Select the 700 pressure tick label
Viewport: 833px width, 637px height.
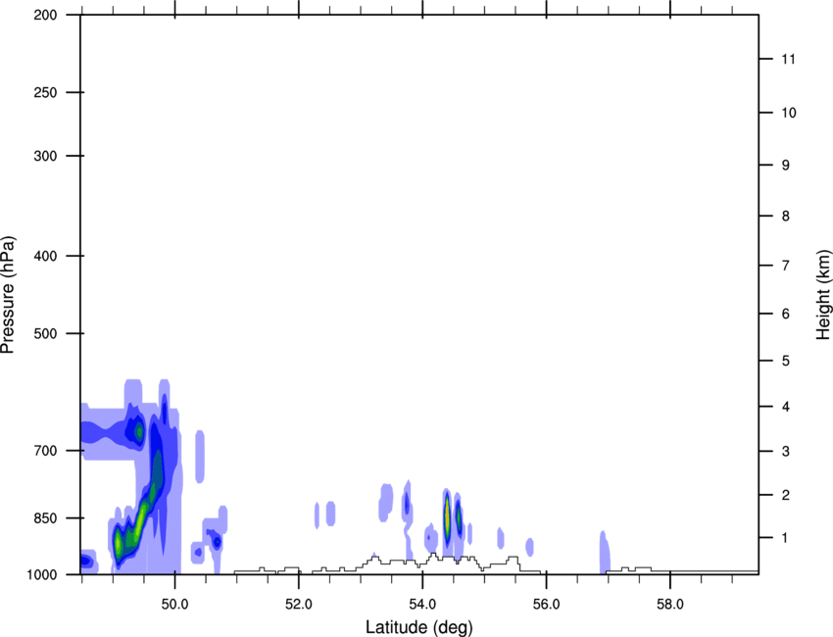point(45,451)
